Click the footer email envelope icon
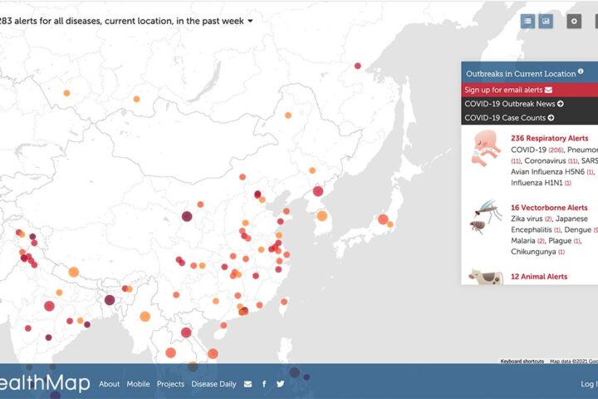 pos(248,384)
